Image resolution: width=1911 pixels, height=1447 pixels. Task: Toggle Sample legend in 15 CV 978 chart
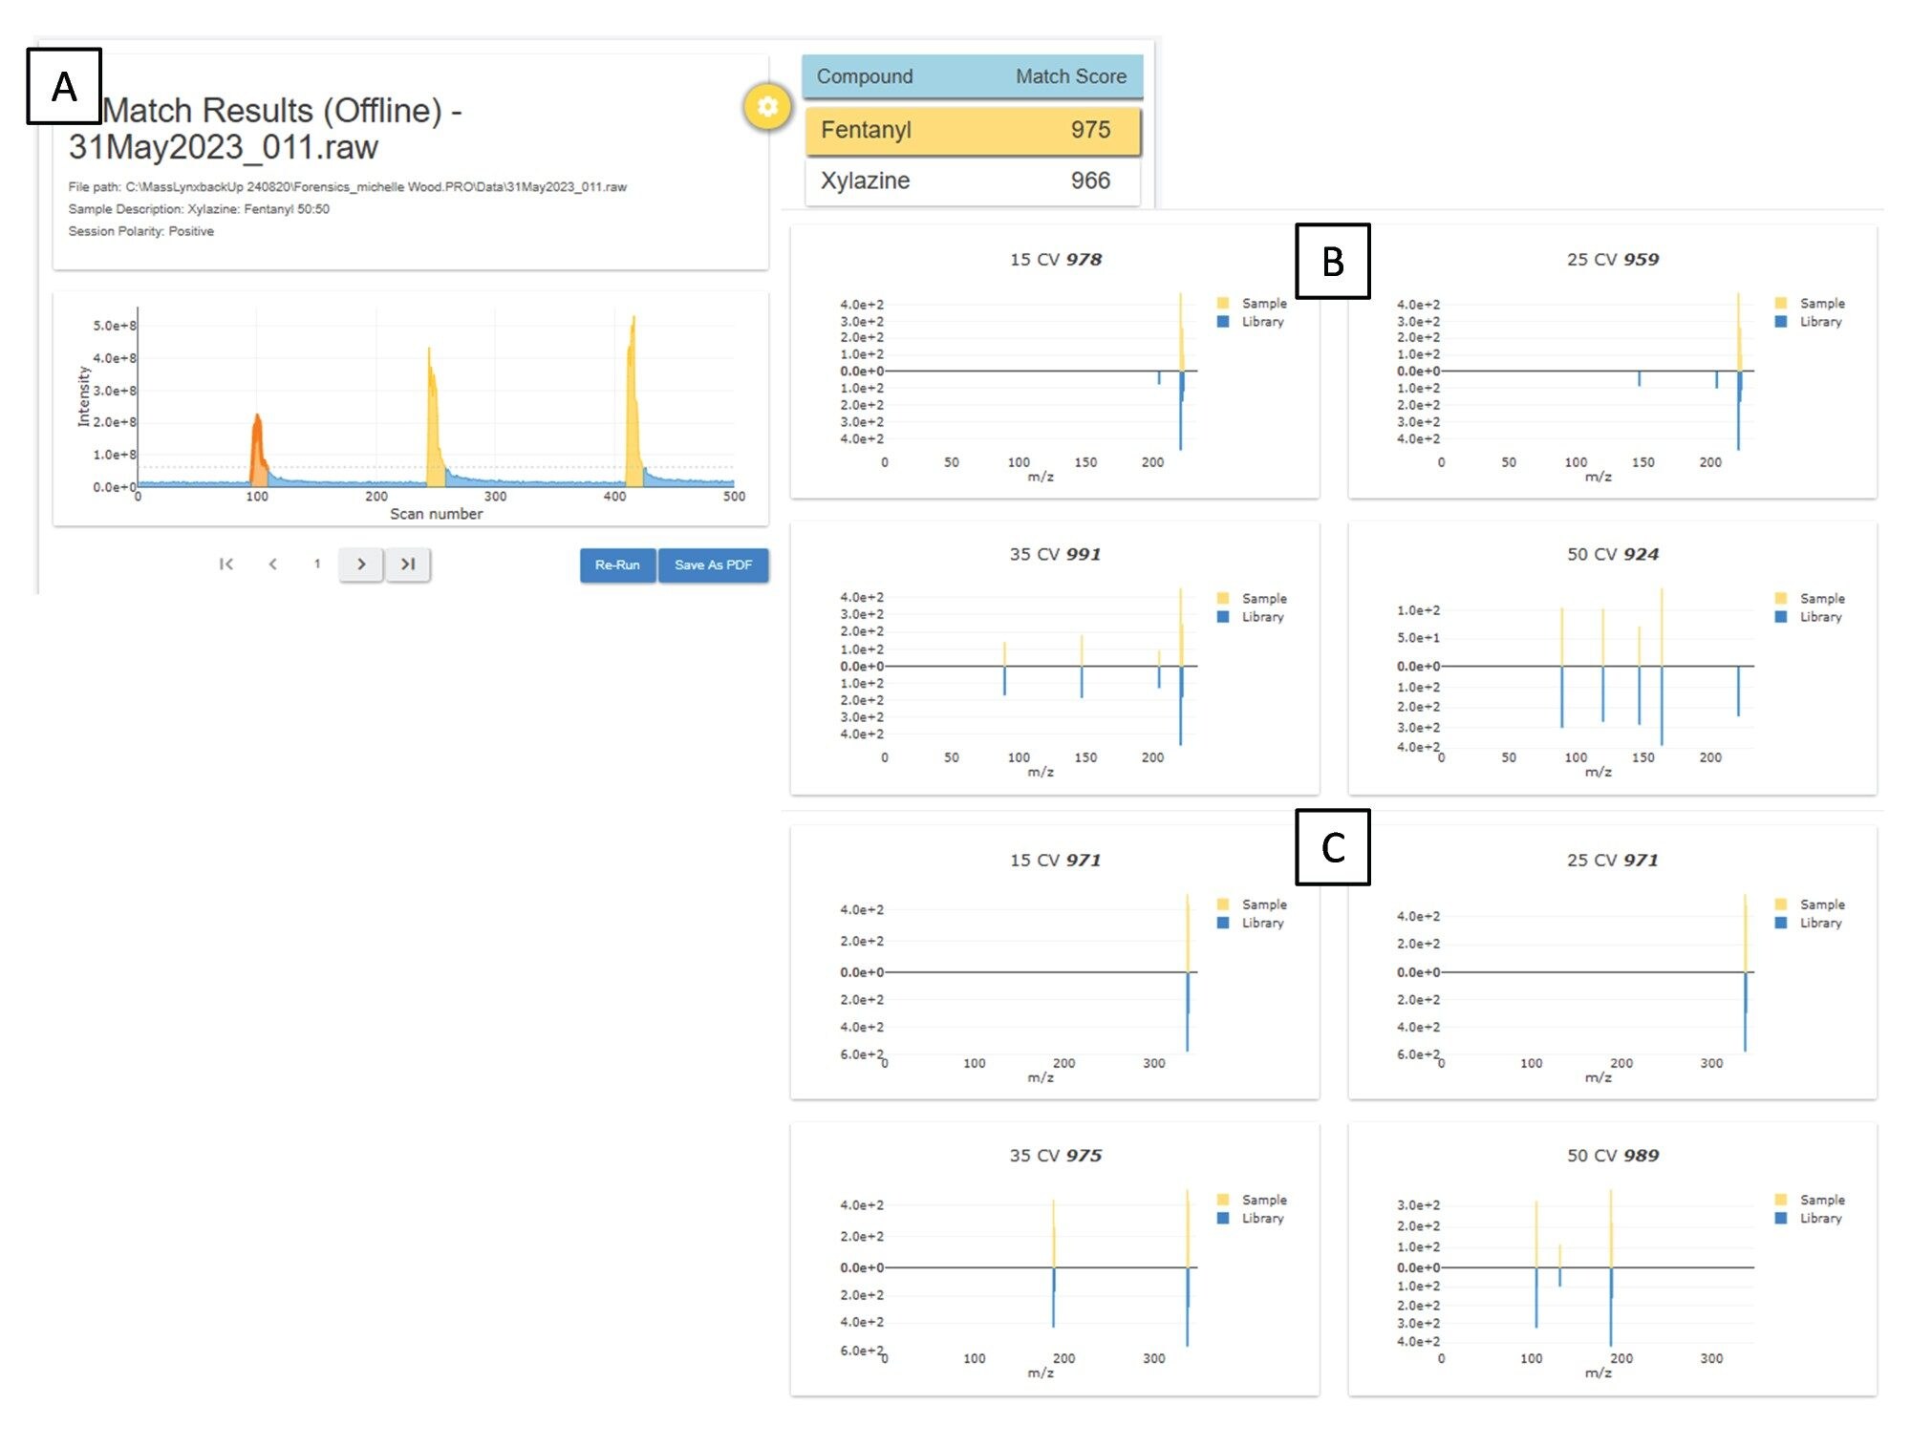click(x=1252, y=304)
